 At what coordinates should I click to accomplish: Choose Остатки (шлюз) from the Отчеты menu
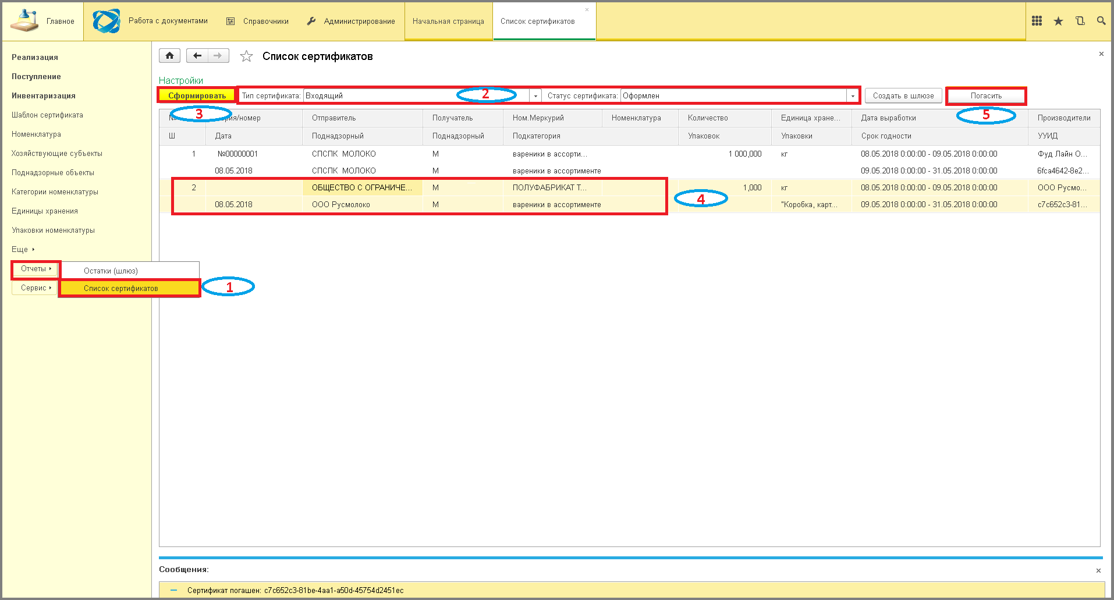pos(130,271)
